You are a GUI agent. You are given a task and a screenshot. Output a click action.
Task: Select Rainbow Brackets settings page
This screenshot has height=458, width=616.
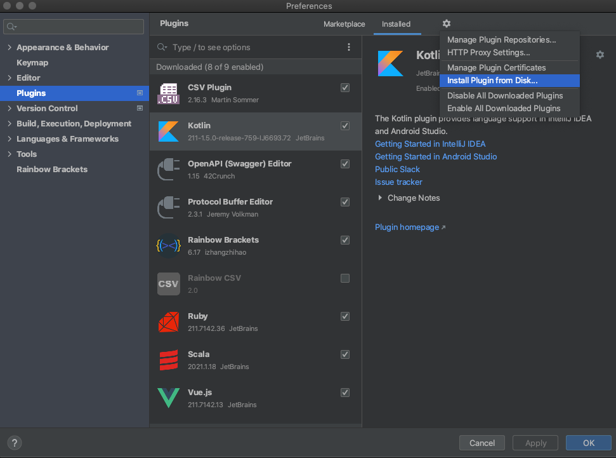point(52,169)
